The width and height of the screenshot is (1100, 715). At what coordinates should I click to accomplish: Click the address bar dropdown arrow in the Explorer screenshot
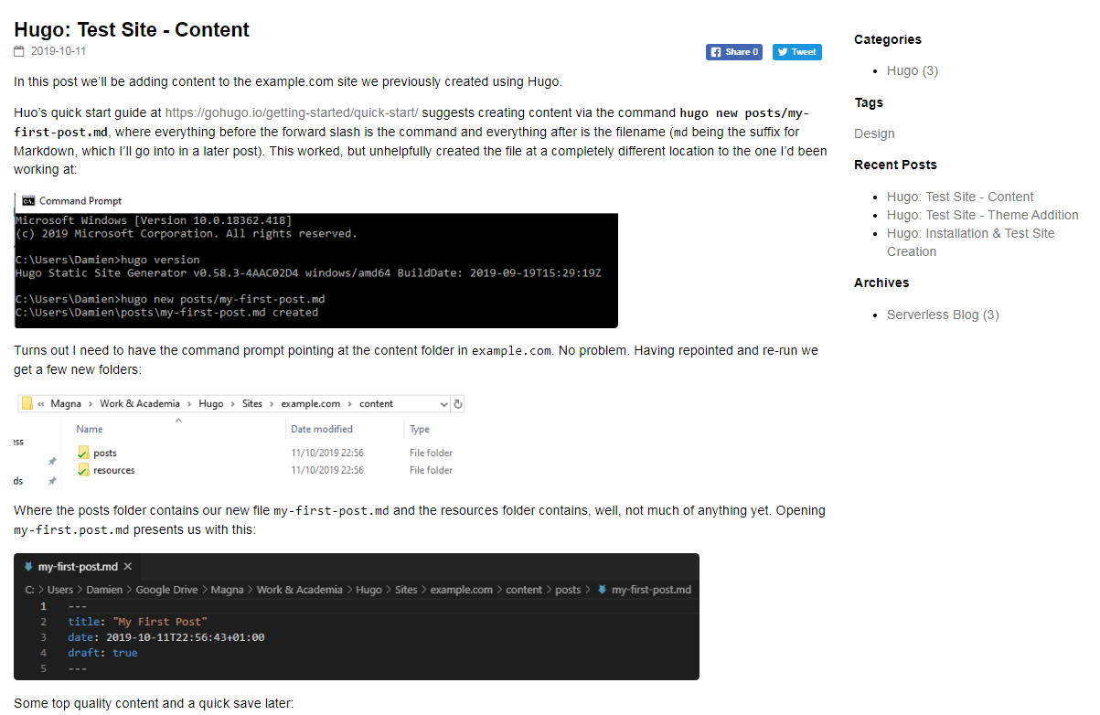(x=444, y=404)
